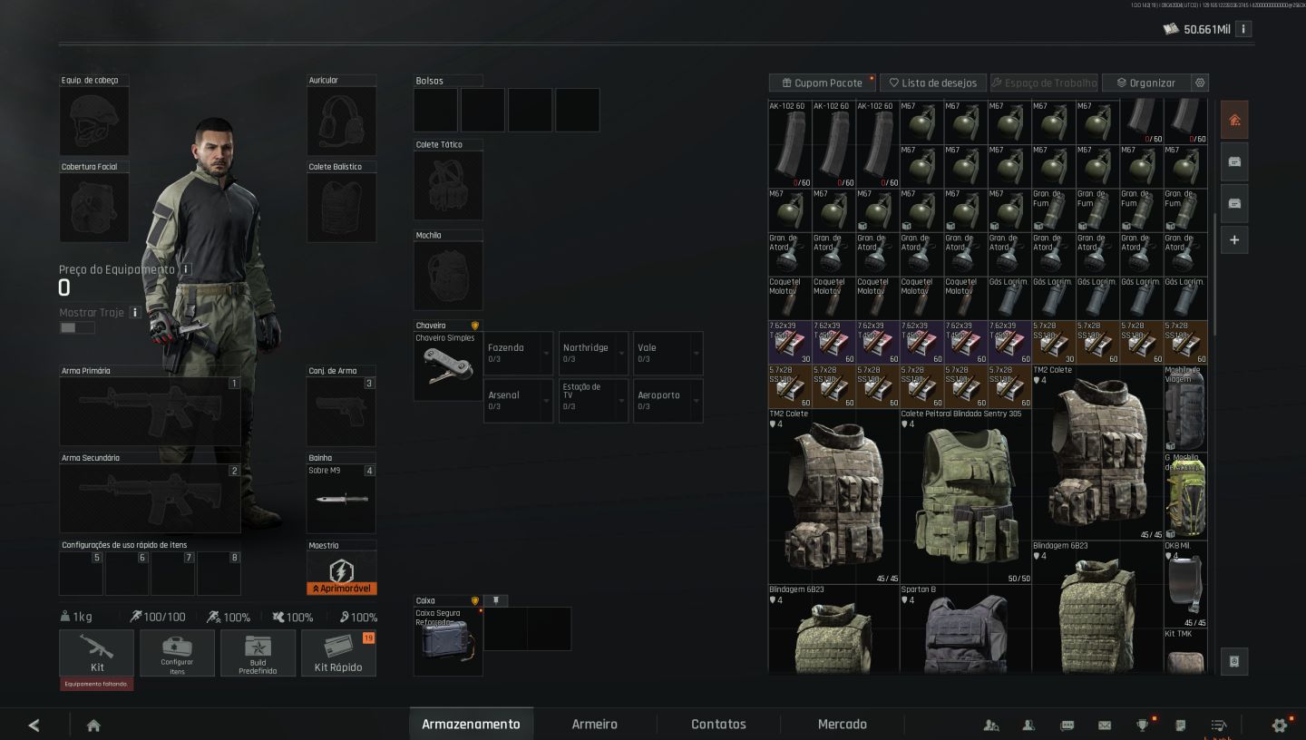Image resolution: width=1306 pixels, height=740 pixels.
Task: Open the Caixa Segura Reforçada case
Action: 448,641
